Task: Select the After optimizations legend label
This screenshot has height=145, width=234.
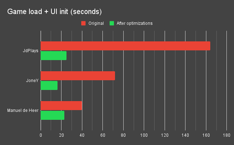Action: (x=134, y=23)
